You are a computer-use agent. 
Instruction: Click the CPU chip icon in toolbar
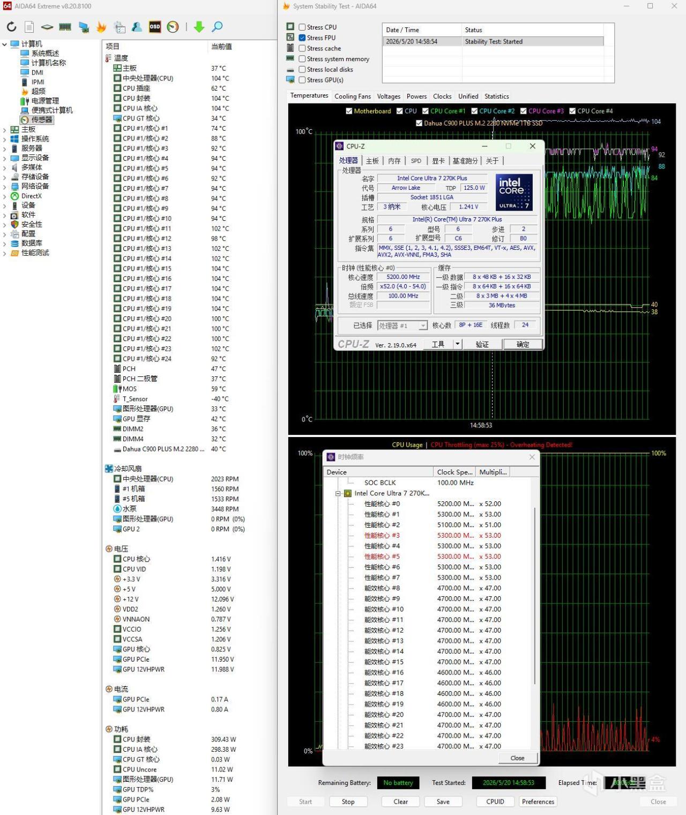coord(47,27)
